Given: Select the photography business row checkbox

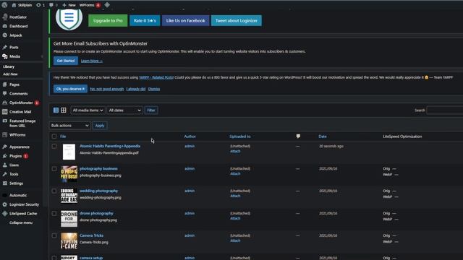Looking at the screenshot, I should (x=54, y=169).
